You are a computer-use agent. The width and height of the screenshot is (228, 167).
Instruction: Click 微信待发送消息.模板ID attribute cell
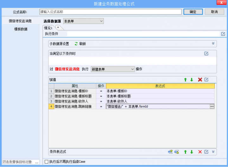[x=75, y=91]
